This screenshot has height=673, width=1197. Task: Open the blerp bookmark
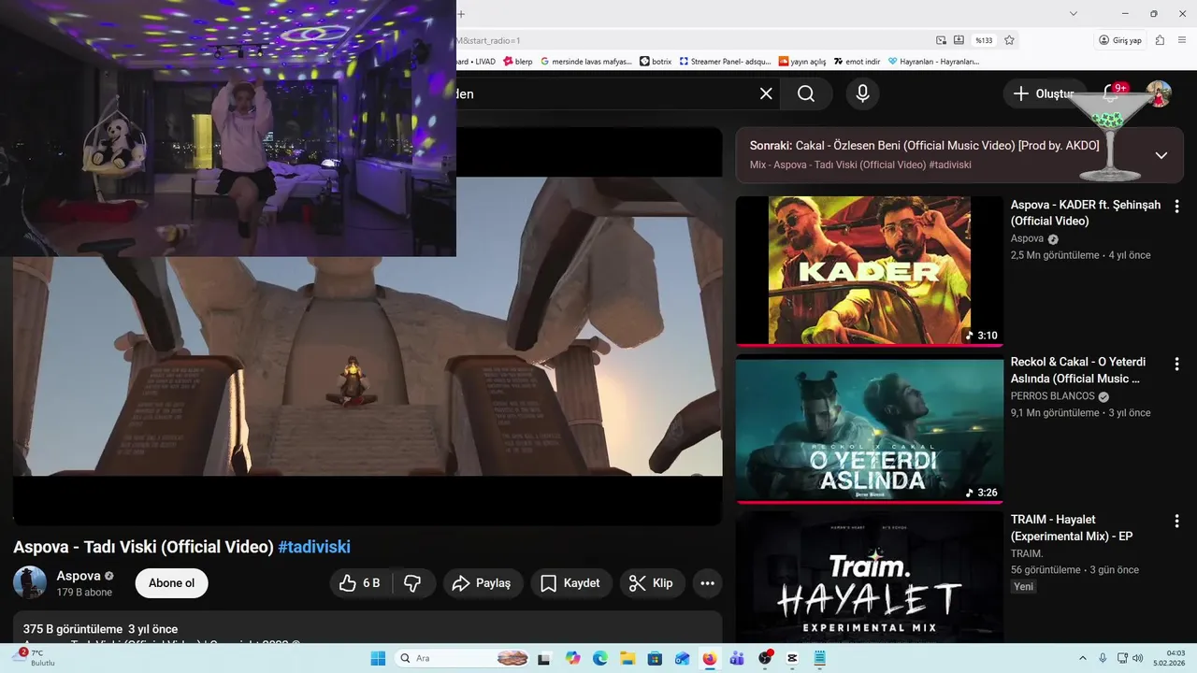517,62
